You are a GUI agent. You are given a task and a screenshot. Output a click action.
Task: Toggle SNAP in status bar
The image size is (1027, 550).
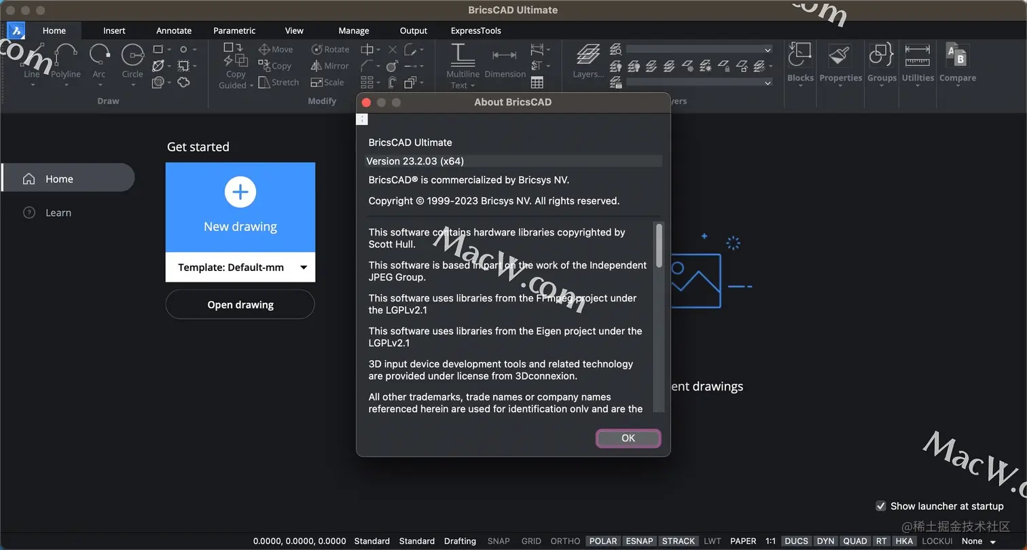(x=499, y=541)
